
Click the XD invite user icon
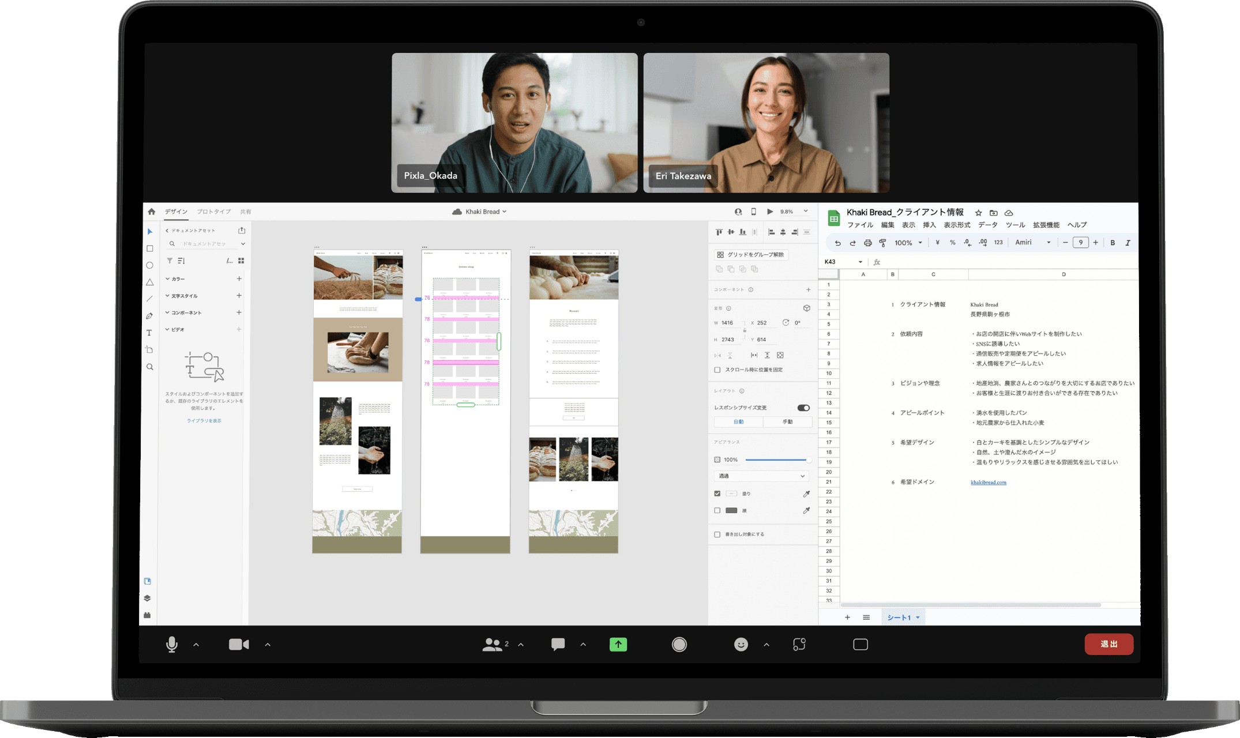click(x=738, y=212)
